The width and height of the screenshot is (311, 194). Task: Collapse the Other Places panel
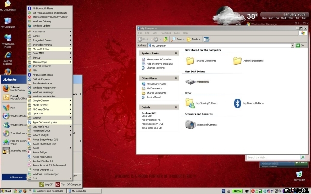coord(176,78)
